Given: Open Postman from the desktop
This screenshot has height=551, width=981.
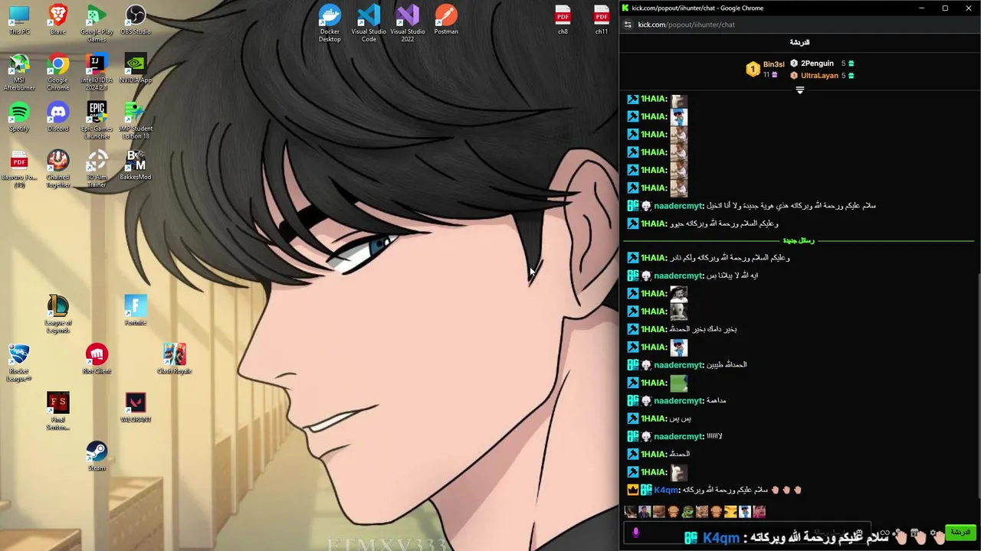Looking at the screenshot, I should tap(446, 21).
